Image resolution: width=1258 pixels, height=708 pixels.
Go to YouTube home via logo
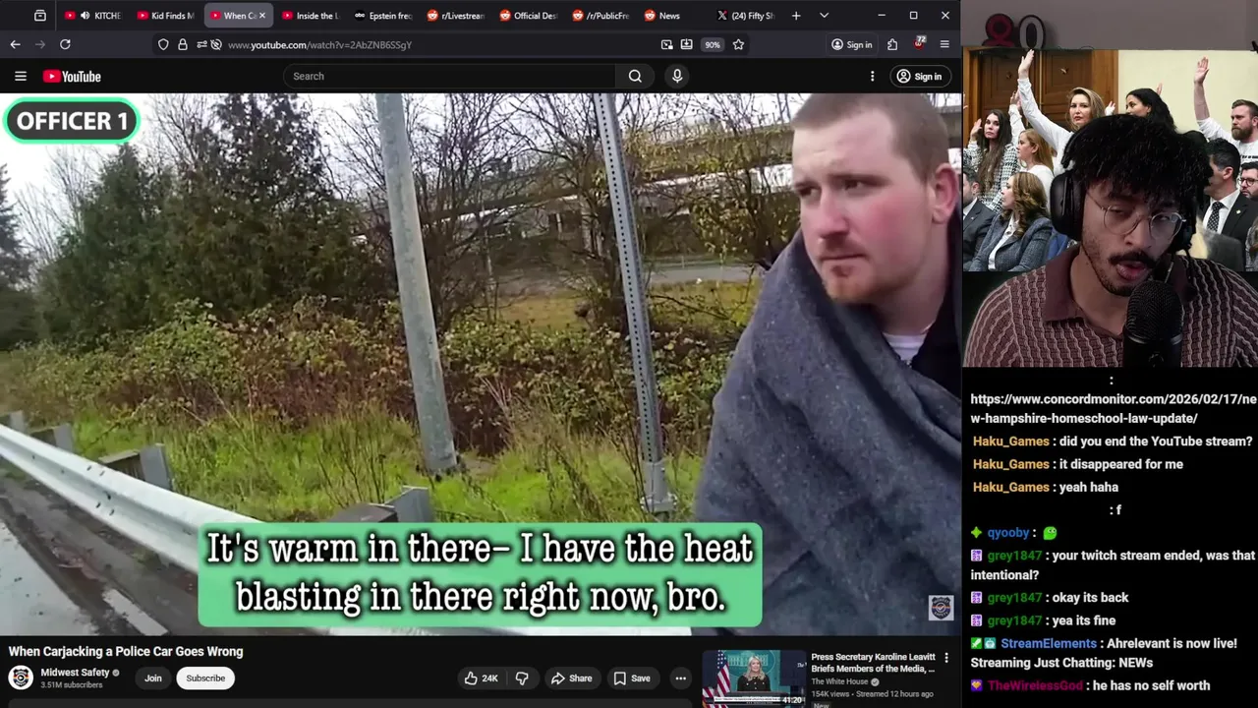(72, 76)
